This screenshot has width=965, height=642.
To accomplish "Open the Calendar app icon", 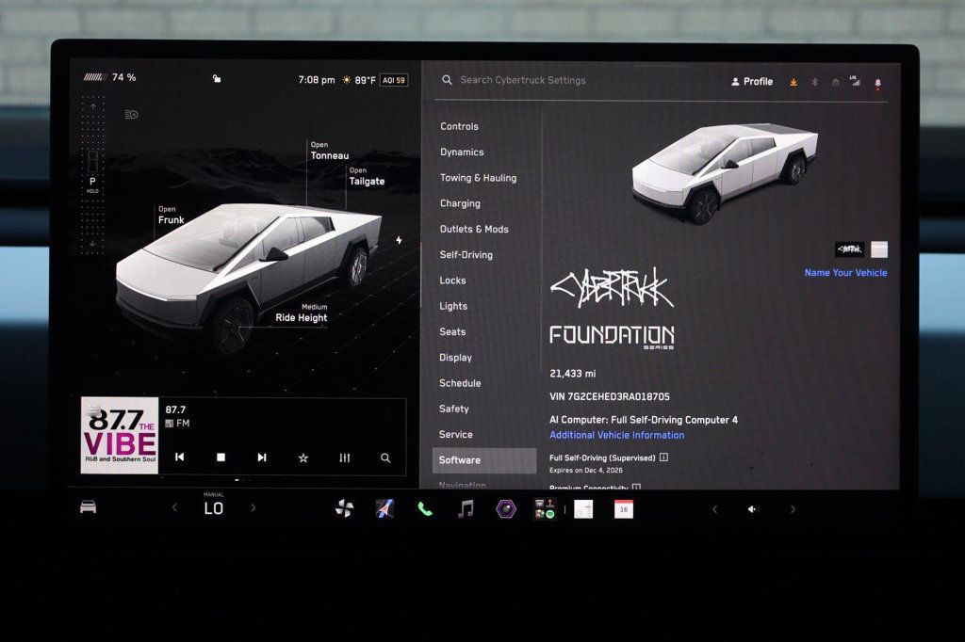I will click(624, 509).
